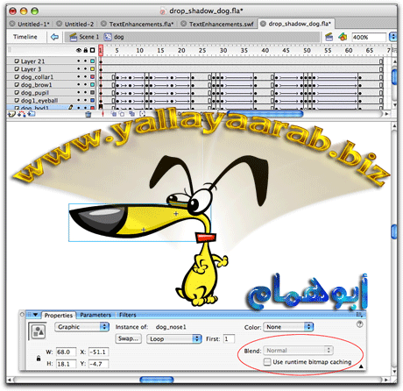Enable Use runtime bitmap caching checkbox

(x=267, y=362)
